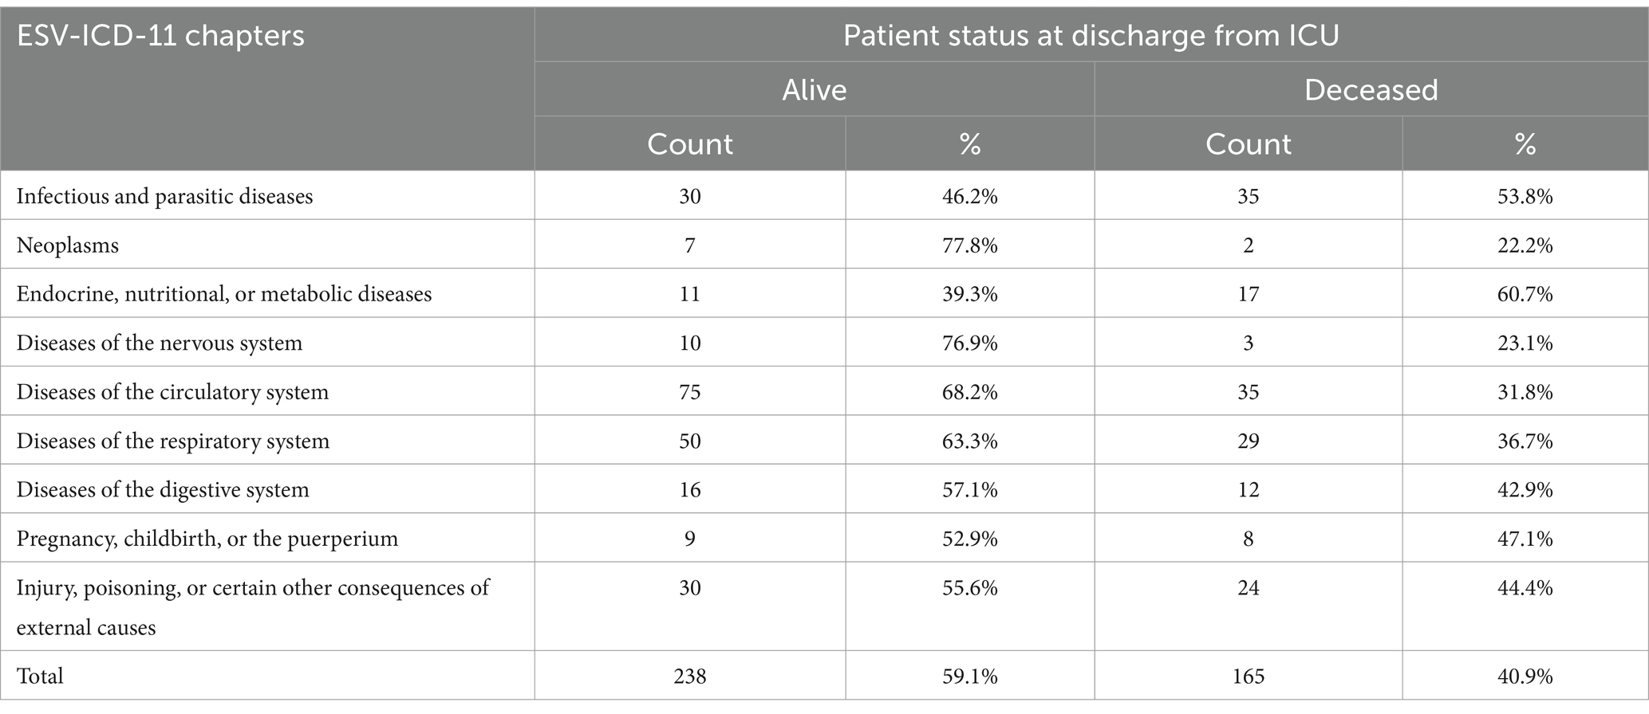The height and width of the screenshot is (714, 1649).
Task: Click the Neoplasms row label
Action: 67,245
